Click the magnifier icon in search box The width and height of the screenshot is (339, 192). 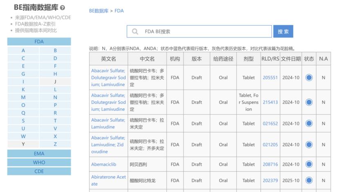coord(135,31)
